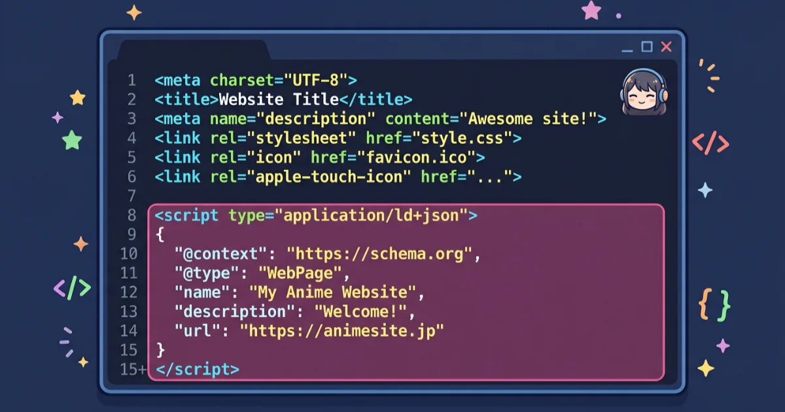Click the "UTF-8" charset value
The width and height of the screenshot is (785, 412).
(x=315, y=80)
